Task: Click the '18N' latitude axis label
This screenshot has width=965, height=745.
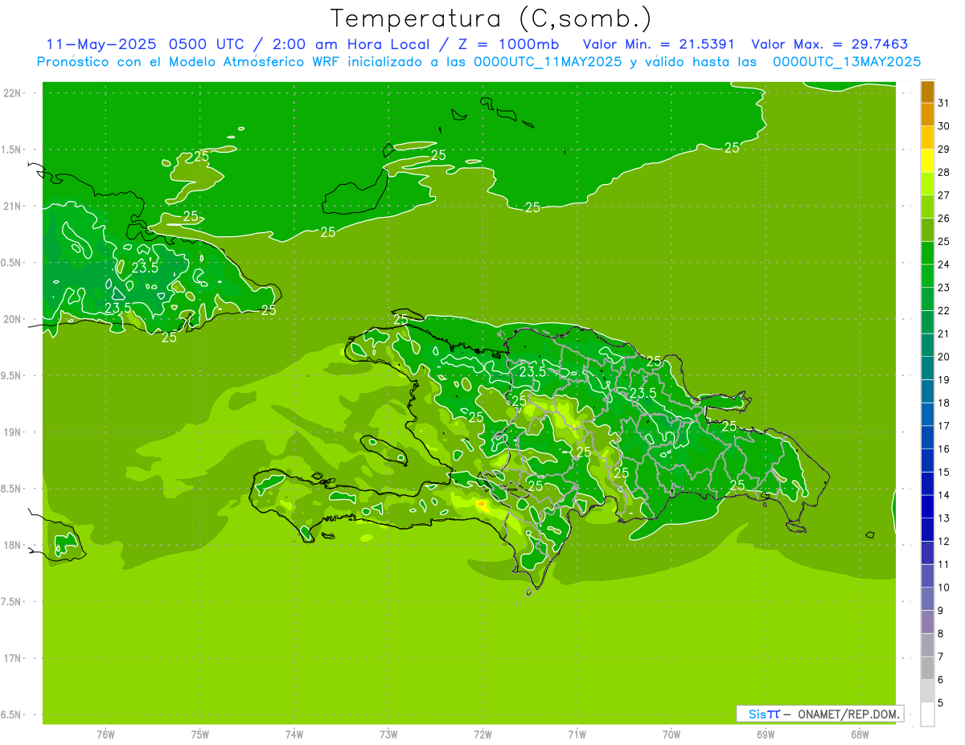Action: [x=12, y=545]
